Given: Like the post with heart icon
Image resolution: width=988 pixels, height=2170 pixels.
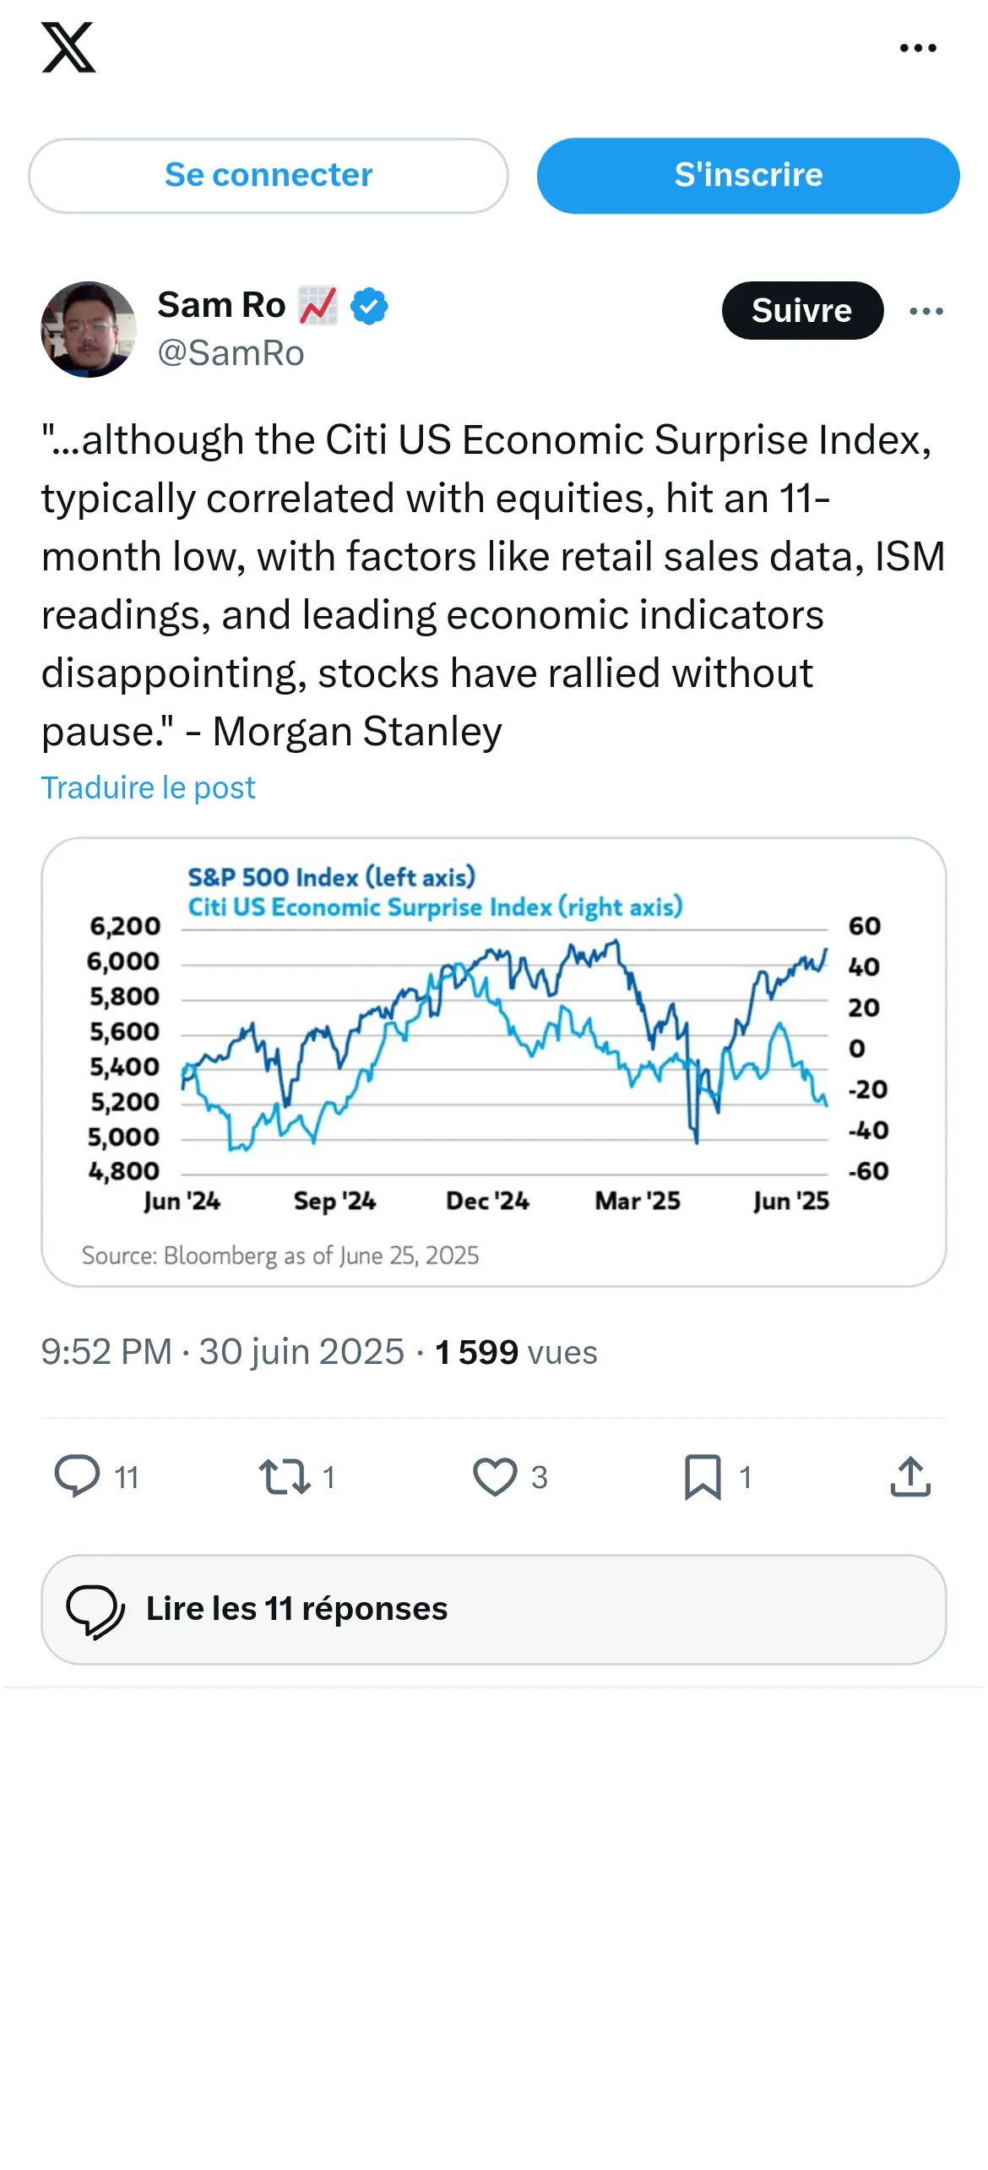Looking at the screenshot, I should coord(495,1476).
